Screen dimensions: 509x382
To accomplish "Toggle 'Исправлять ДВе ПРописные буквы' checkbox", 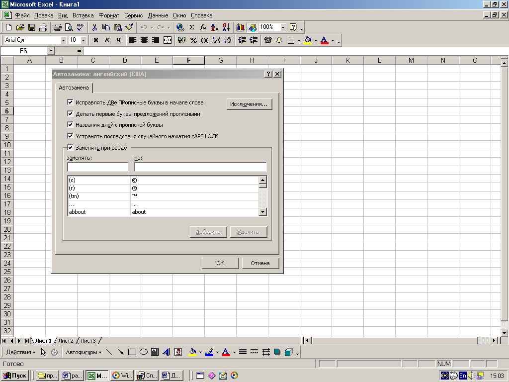I will pos(70,102).
